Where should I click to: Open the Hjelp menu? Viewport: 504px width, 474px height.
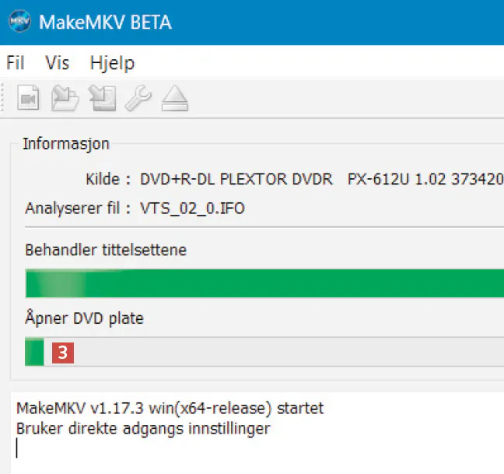112,63
